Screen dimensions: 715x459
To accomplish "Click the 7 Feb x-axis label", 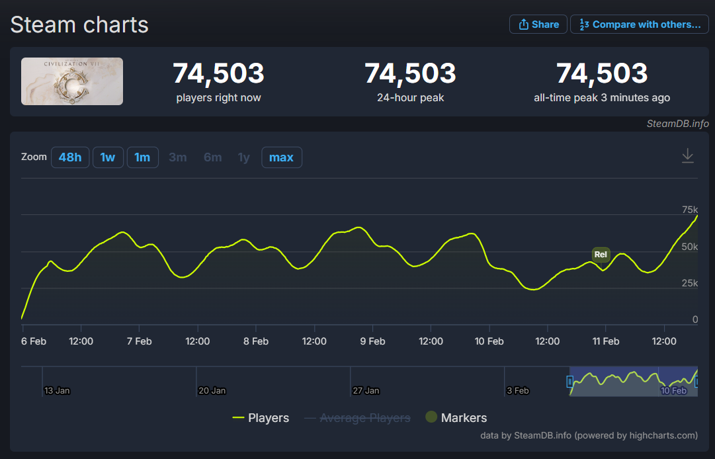I will pyautogui.click(x=139, y=341).
